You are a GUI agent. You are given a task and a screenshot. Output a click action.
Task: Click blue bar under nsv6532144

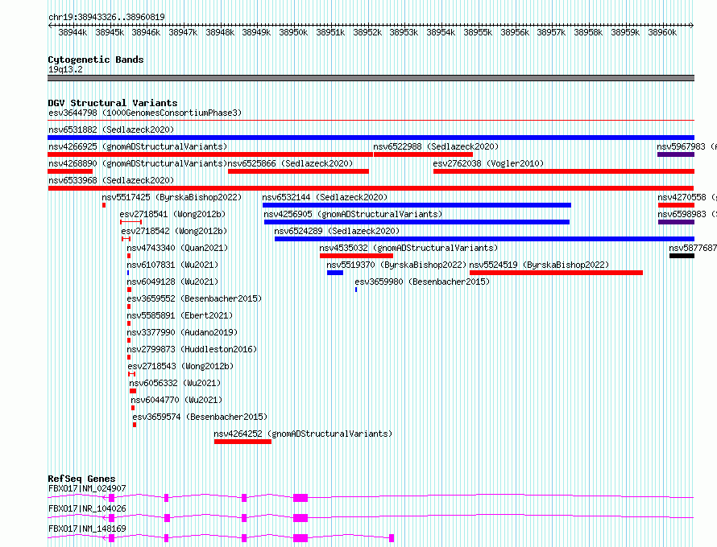[x=417, y=205]
